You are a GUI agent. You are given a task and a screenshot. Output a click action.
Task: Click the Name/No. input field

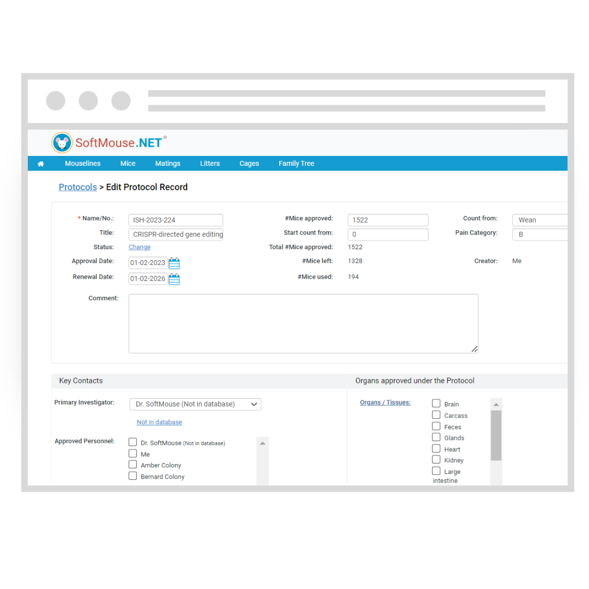176,220
